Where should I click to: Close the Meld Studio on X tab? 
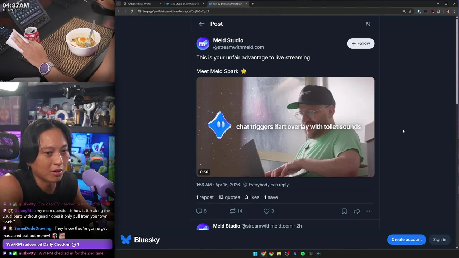click(203, 4)
